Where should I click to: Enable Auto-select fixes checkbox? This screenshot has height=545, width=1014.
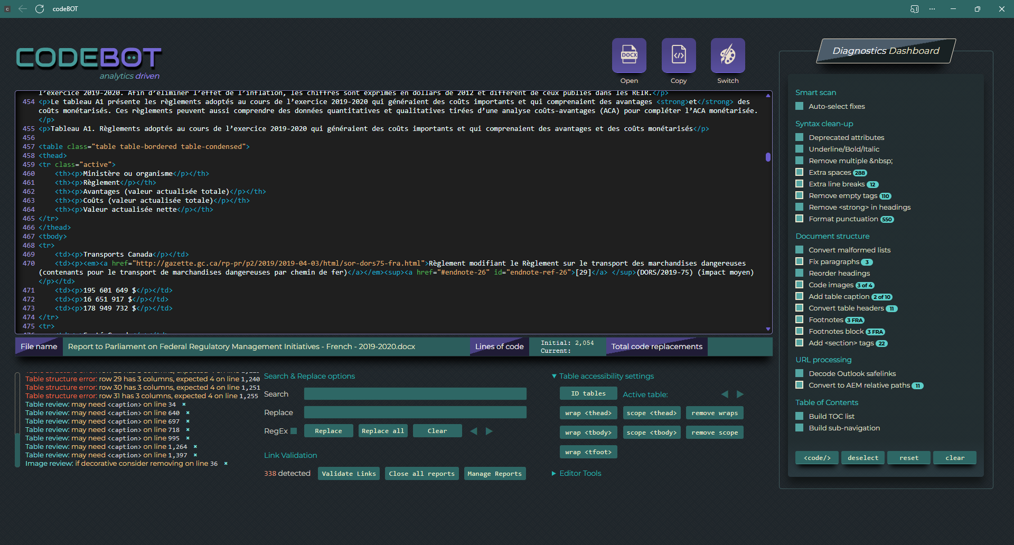coord(799,106)
